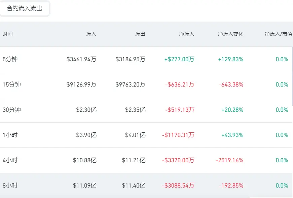This screenshot has height=198, width=293.
Task: Click the inflow value $3.90亿
Action: click(86, 135)
